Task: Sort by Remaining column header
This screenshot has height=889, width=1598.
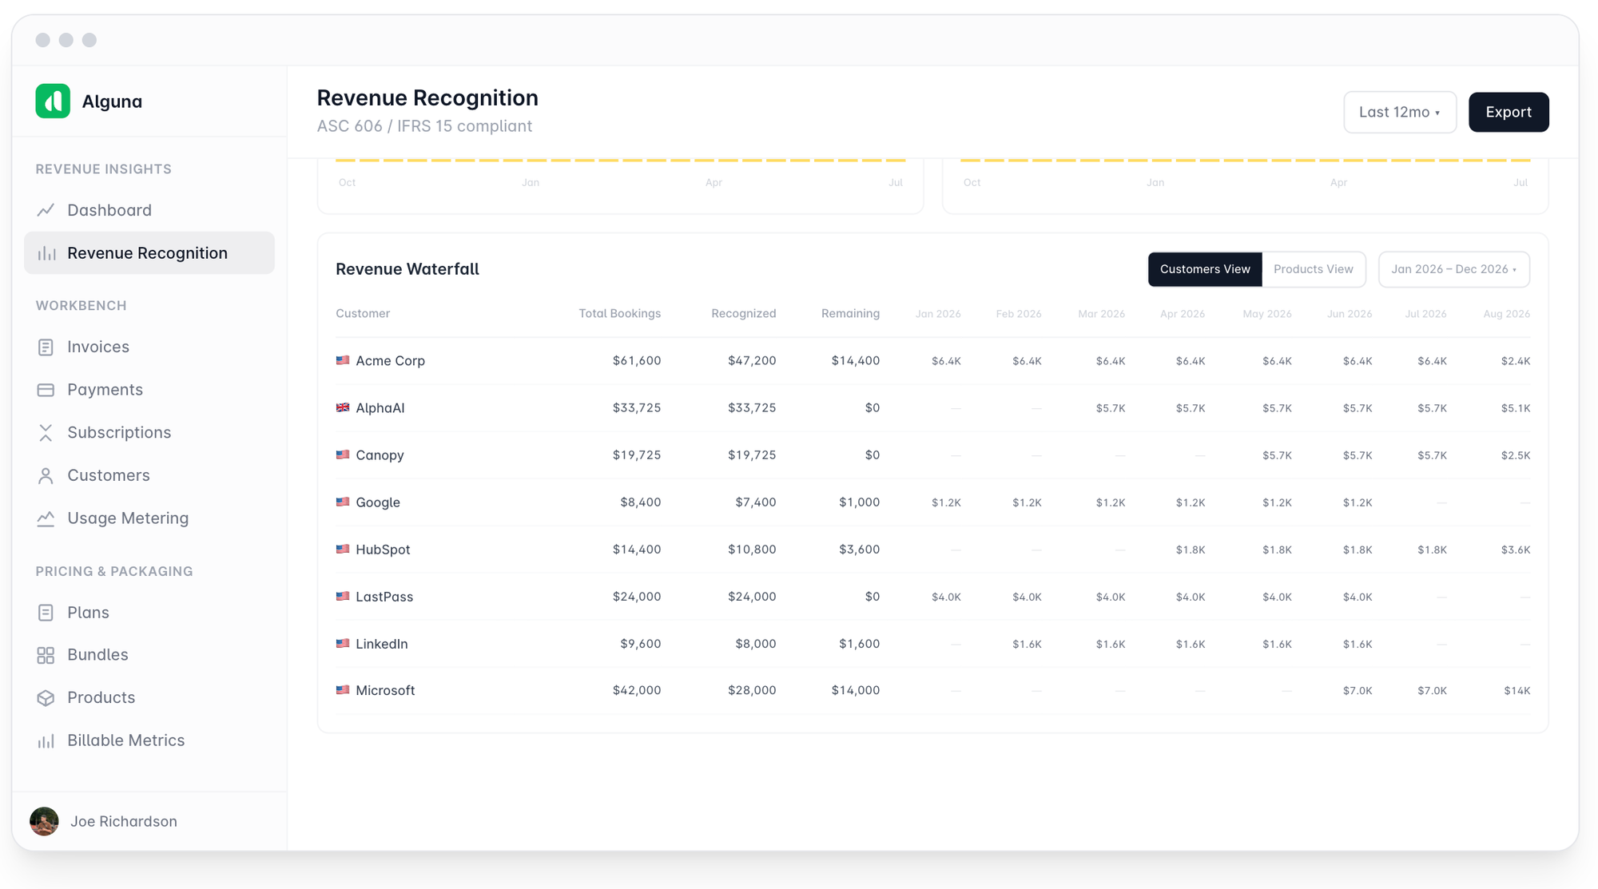Action: click(850, 313)
